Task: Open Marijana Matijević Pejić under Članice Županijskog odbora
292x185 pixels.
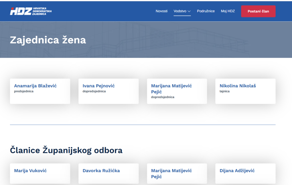Action: 177,173
